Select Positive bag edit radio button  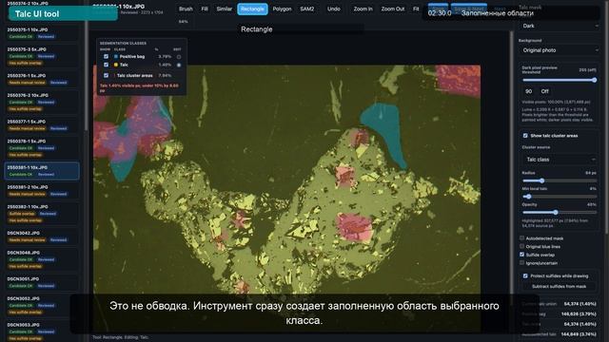point(179,57)
